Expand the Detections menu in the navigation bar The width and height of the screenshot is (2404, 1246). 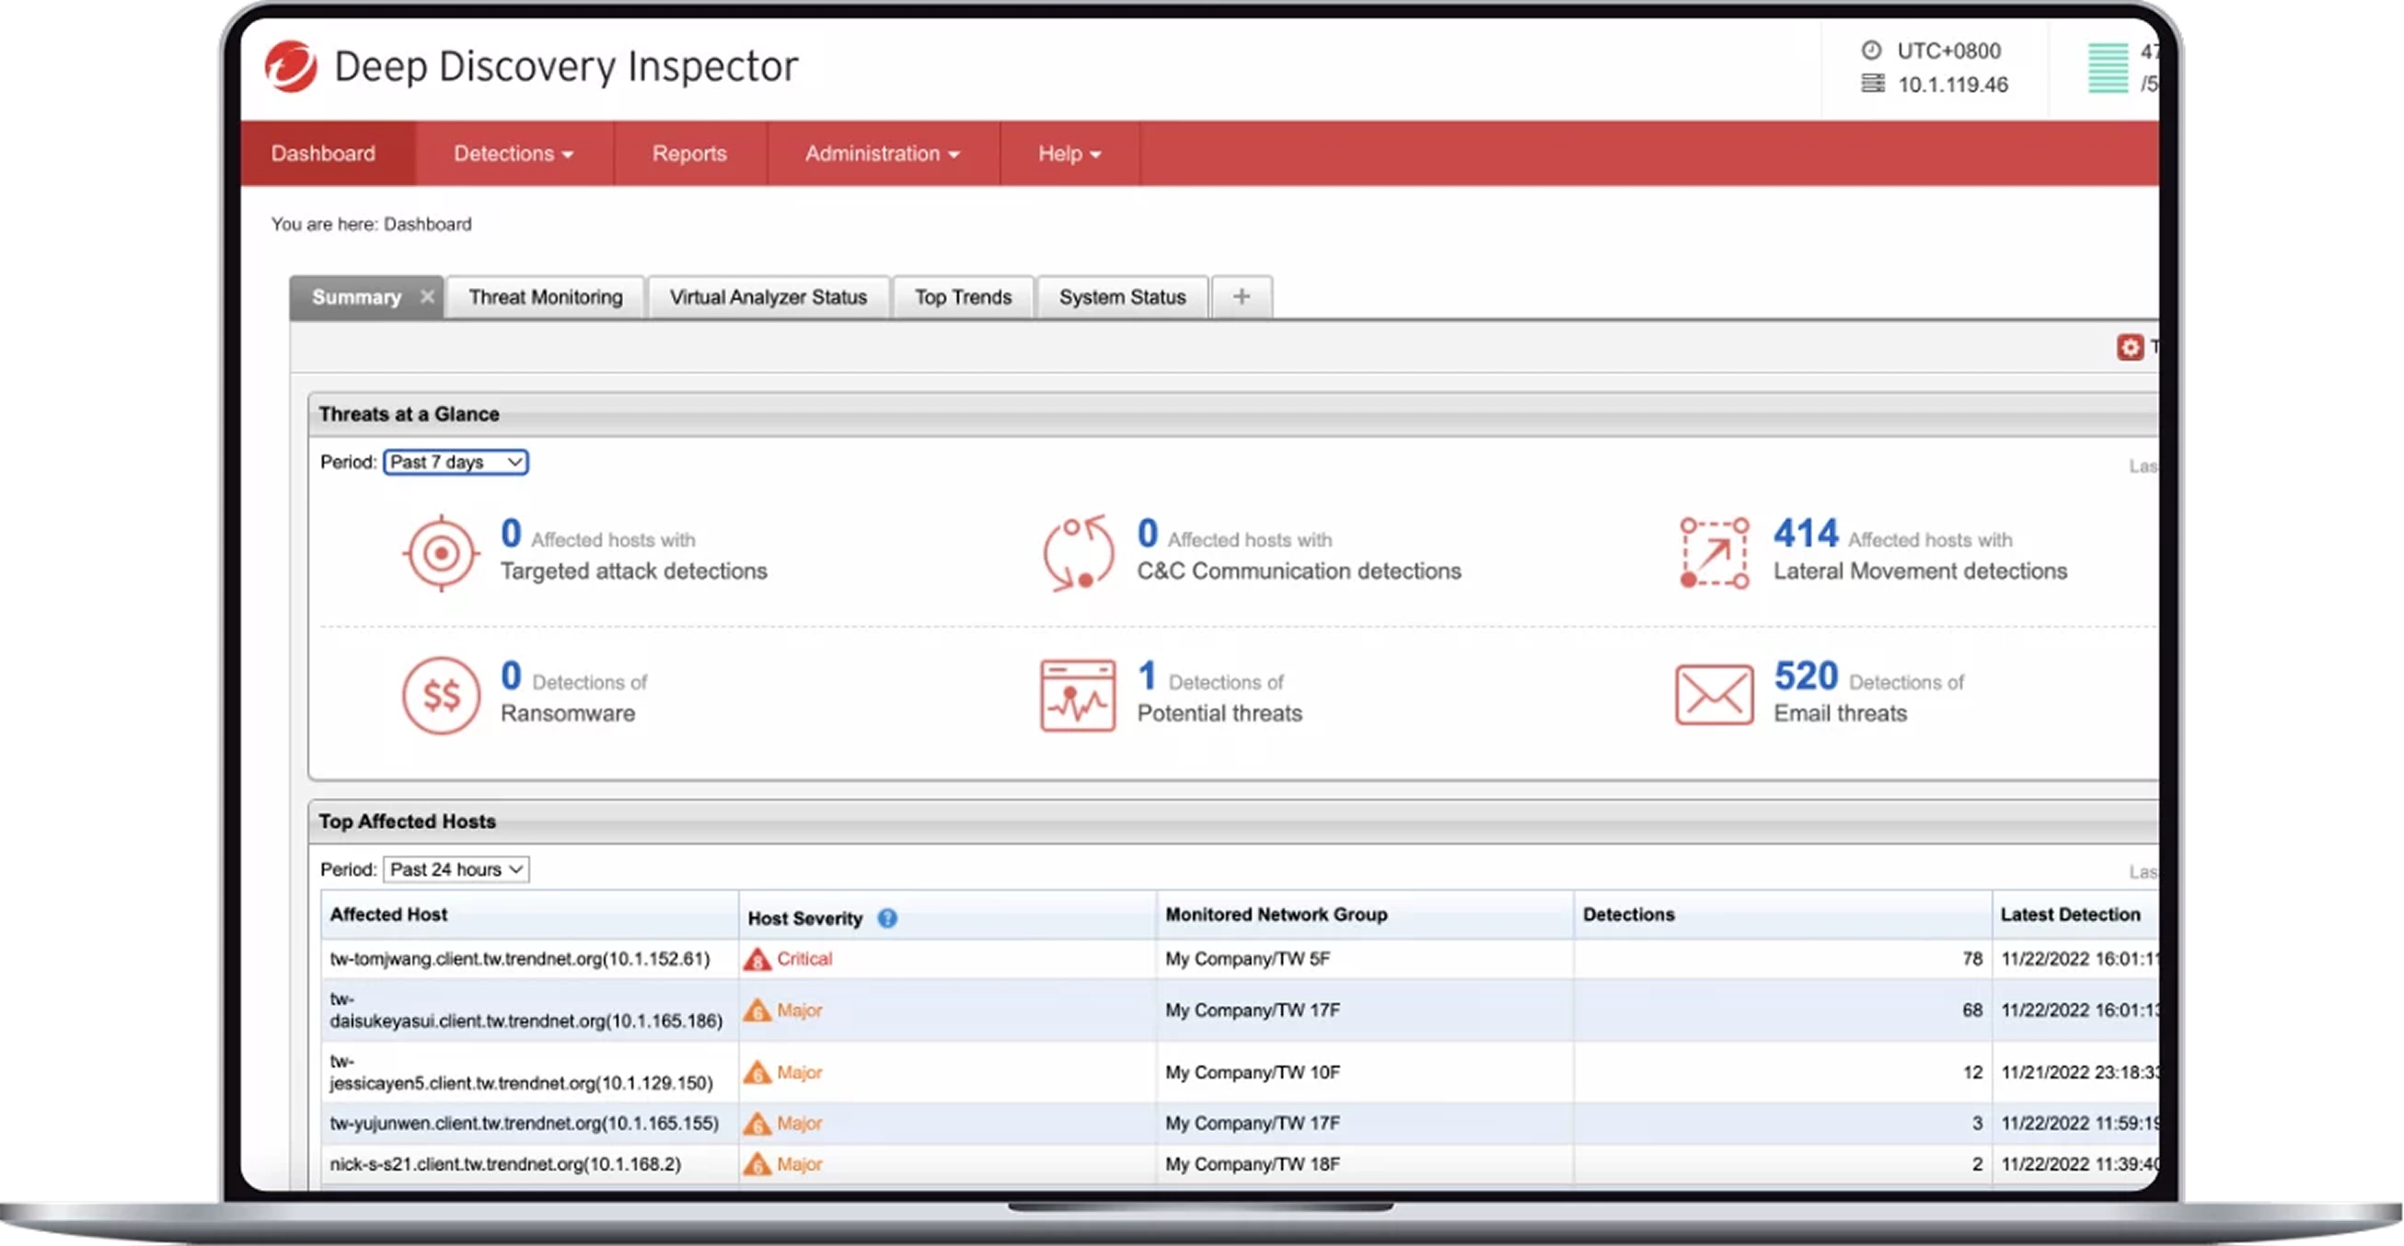coord(510,153)
